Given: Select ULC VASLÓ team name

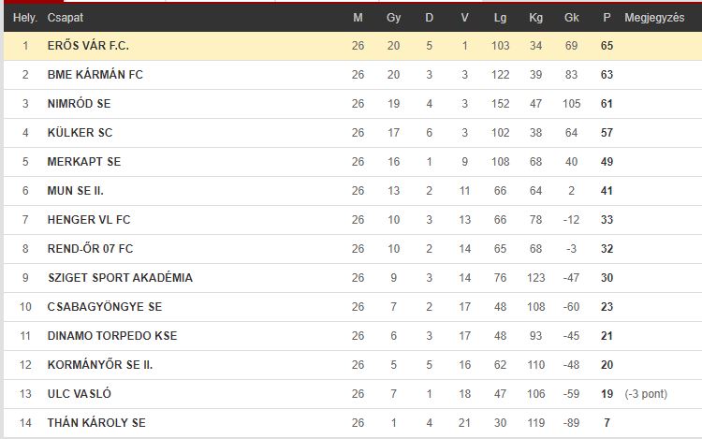Looking at the screenshot, I should tap(80, 394).
